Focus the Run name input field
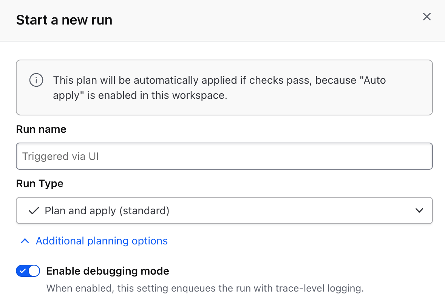The image size is (445, 301). point(224,156)
